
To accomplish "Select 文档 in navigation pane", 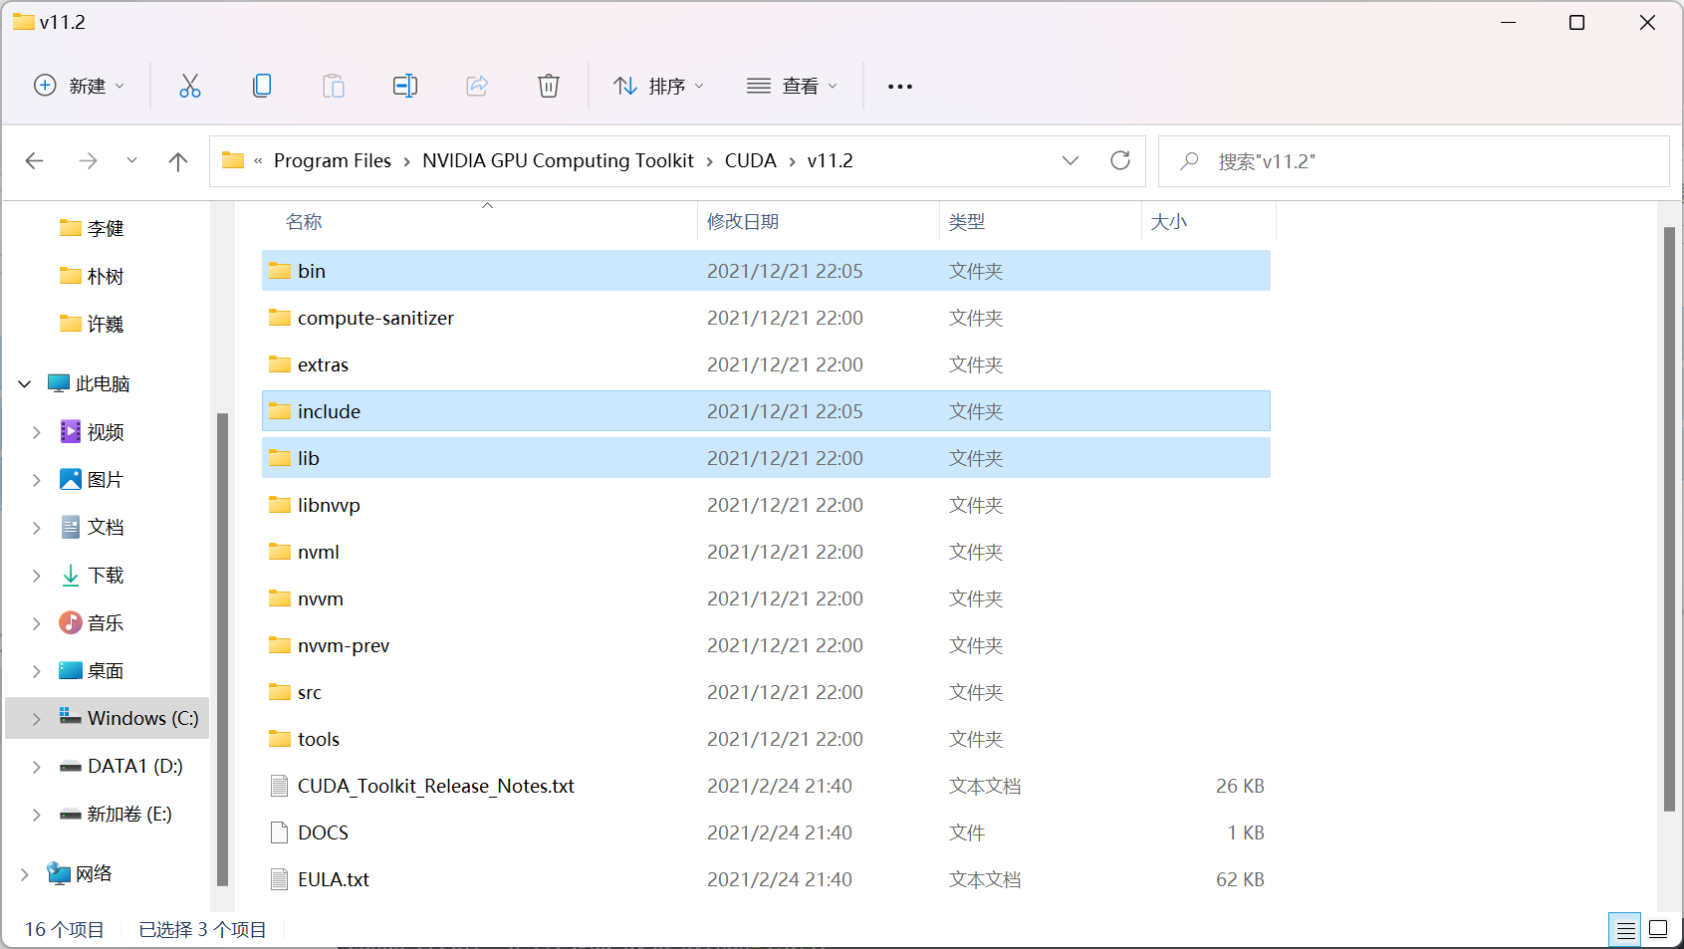I will pyautogui.click(x=106, y=528).
